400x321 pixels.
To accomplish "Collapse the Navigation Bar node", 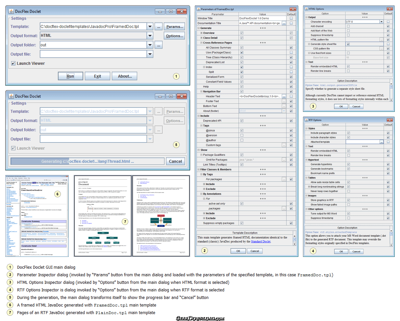I will pyautogui.click(x=202, y=91).
